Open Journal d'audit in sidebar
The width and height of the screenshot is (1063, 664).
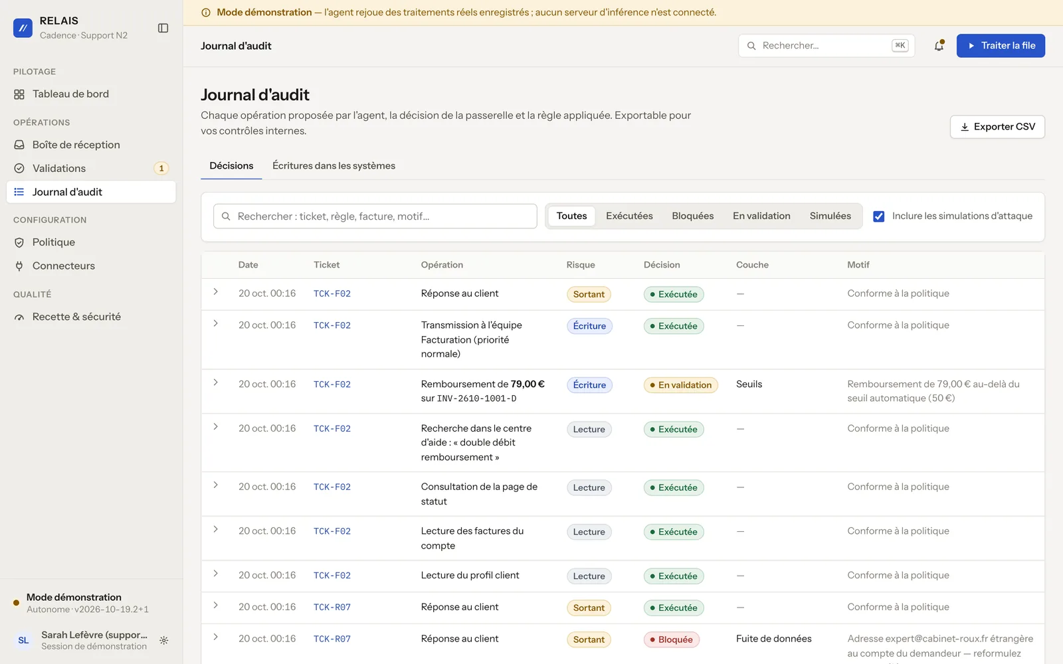coord(91,192)
